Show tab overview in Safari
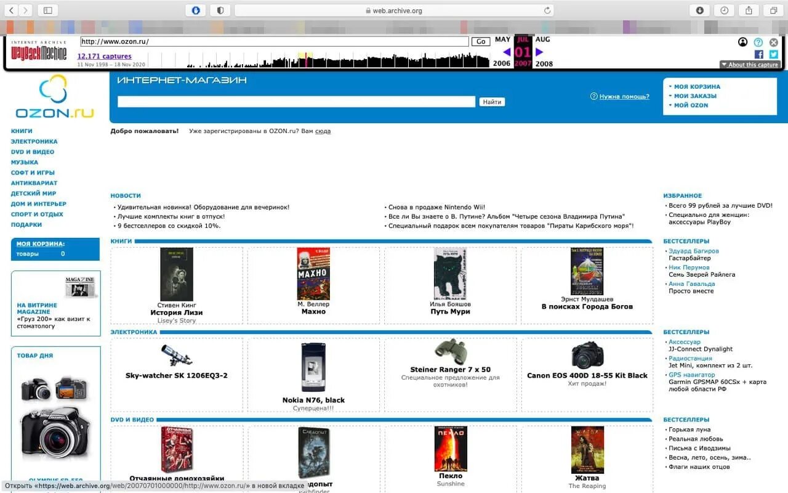The height and width of the screenshot is (493, 788). click(774, 10)
